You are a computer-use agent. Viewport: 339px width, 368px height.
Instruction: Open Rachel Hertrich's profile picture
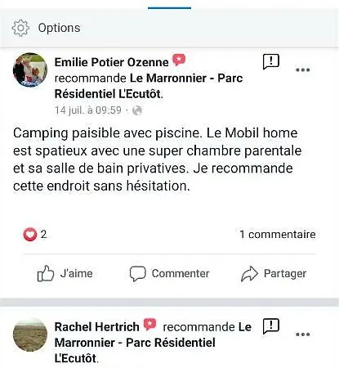30,334
